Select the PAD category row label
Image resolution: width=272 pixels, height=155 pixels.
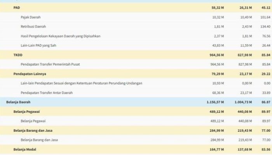pos(17,8)
